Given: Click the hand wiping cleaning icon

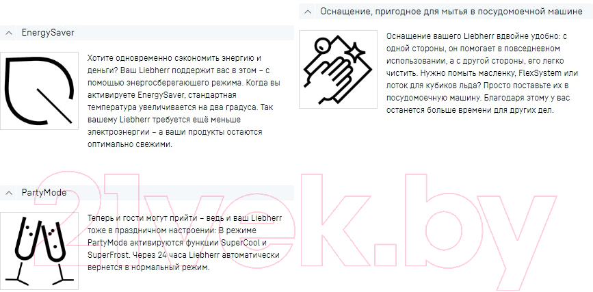Looking at the screenshot, I should tap(338, 69).
